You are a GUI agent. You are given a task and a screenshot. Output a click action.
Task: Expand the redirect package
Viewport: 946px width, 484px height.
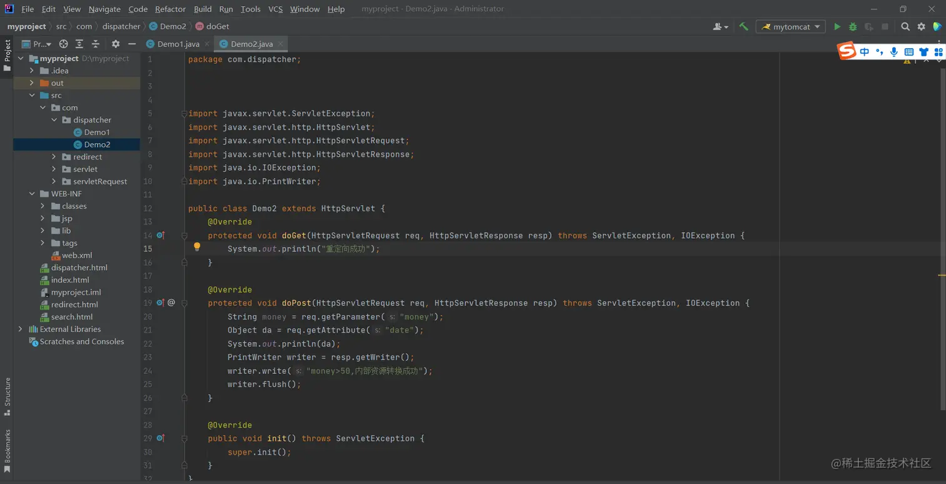point(54,157)
